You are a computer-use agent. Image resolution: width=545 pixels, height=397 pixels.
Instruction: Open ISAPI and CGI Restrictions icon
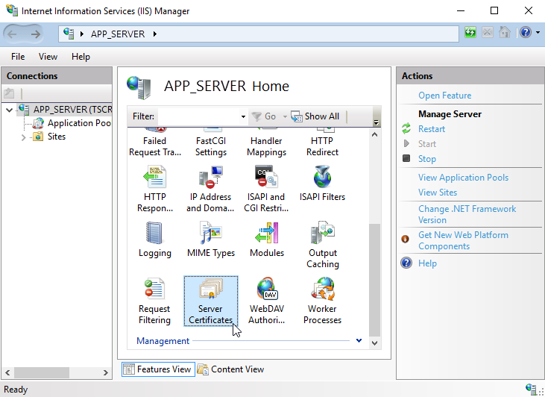(266, 189)
